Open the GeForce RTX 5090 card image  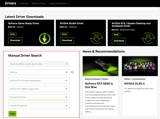coord(101,66)
